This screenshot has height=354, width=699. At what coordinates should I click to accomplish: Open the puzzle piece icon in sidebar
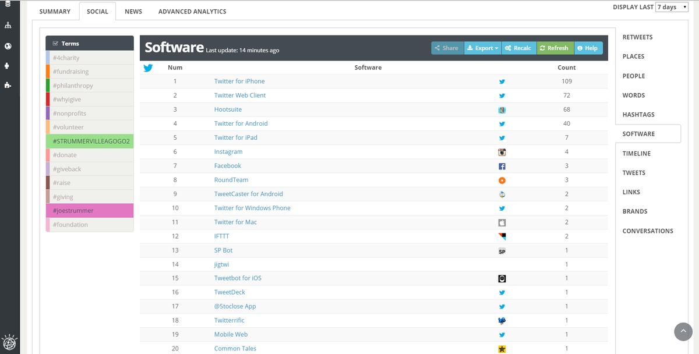point(8,85)
